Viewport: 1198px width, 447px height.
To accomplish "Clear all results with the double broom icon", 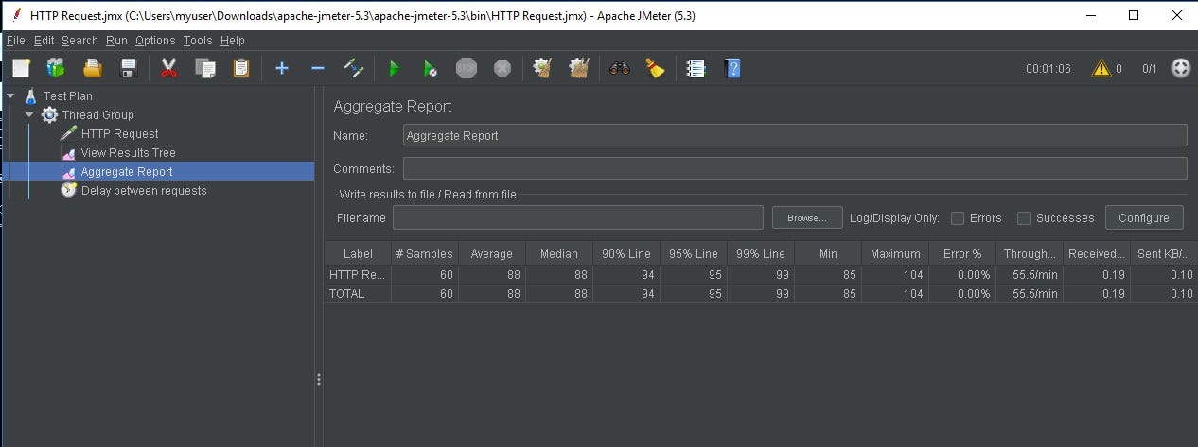I will click(x=579, y=68).
